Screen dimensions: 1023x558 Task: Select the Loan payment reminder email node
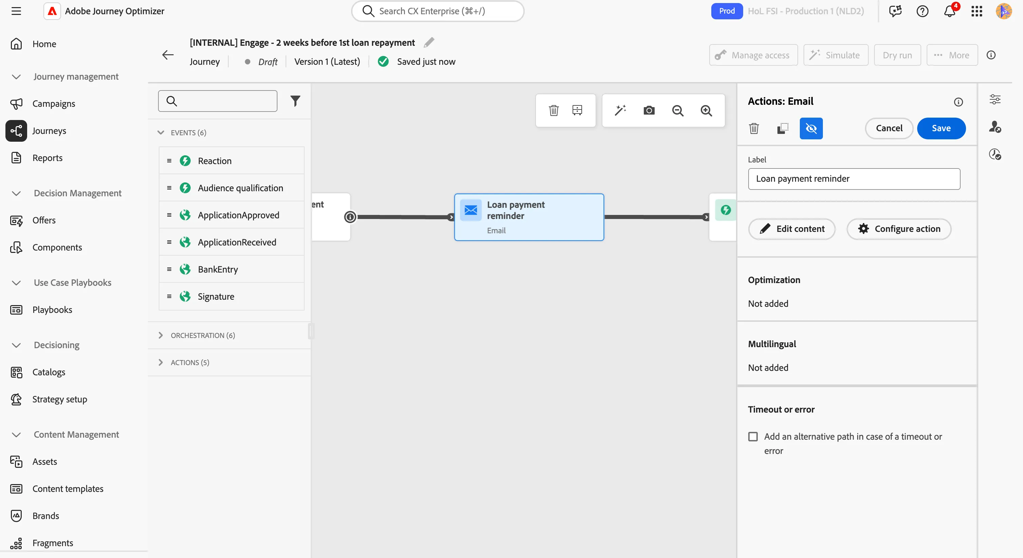pos(529,217)
